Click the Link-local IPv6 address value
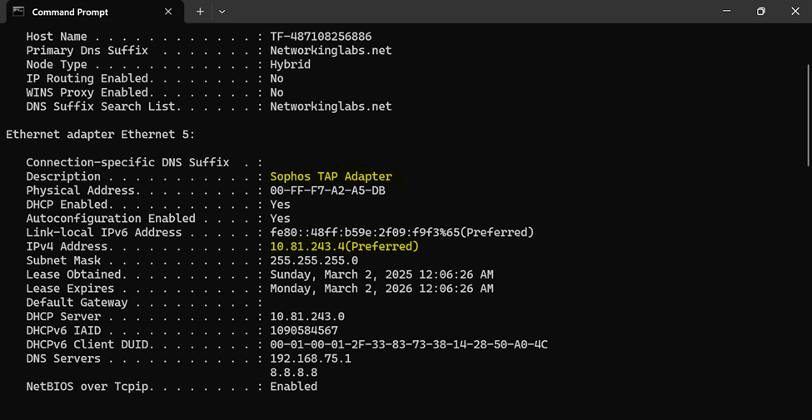Screen dimensions: 812x420 [x=402, y=233]
